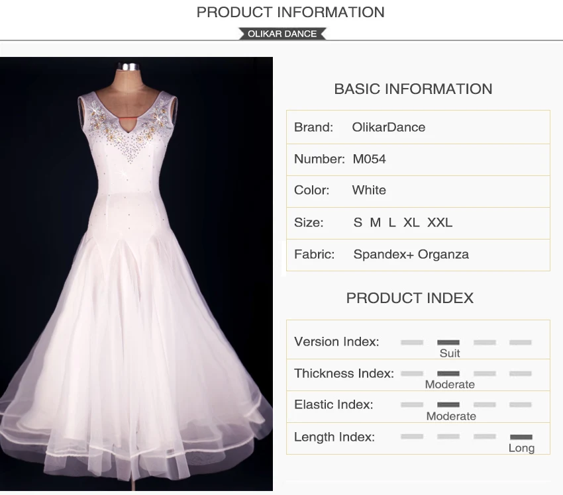Click the white ballroom dress product photo
563x495 pixels.
point(136,274)
